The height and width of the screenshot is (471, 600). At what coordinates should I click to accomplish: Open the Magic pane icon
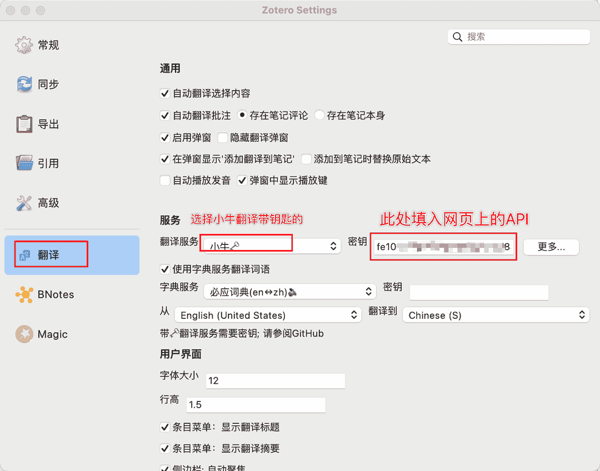[x=24, y=334]
